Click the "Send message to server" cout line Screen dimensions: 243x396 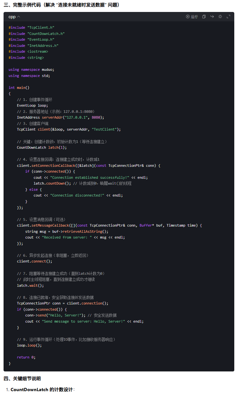(84, 321)
